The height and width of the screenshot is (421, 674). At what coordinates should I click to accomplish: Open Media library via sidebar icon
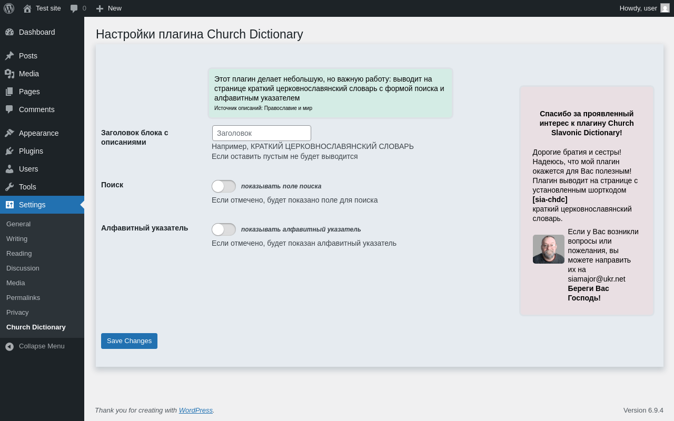(x=9, y=74)
